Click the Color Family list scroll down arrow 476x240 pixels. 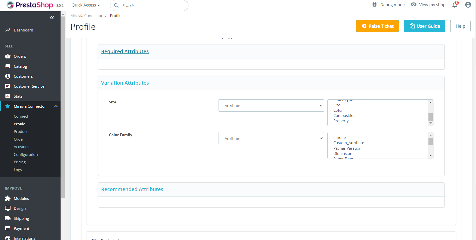[x=430, y=156]
